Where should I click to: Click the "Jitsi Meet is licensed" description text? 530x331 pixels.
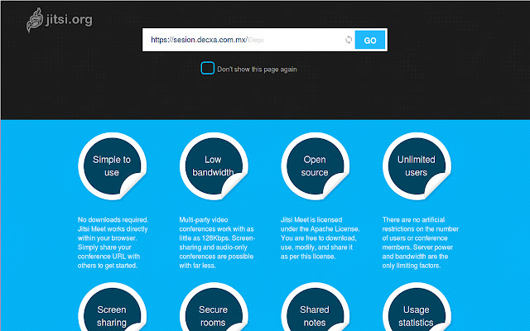coord(320,238)
